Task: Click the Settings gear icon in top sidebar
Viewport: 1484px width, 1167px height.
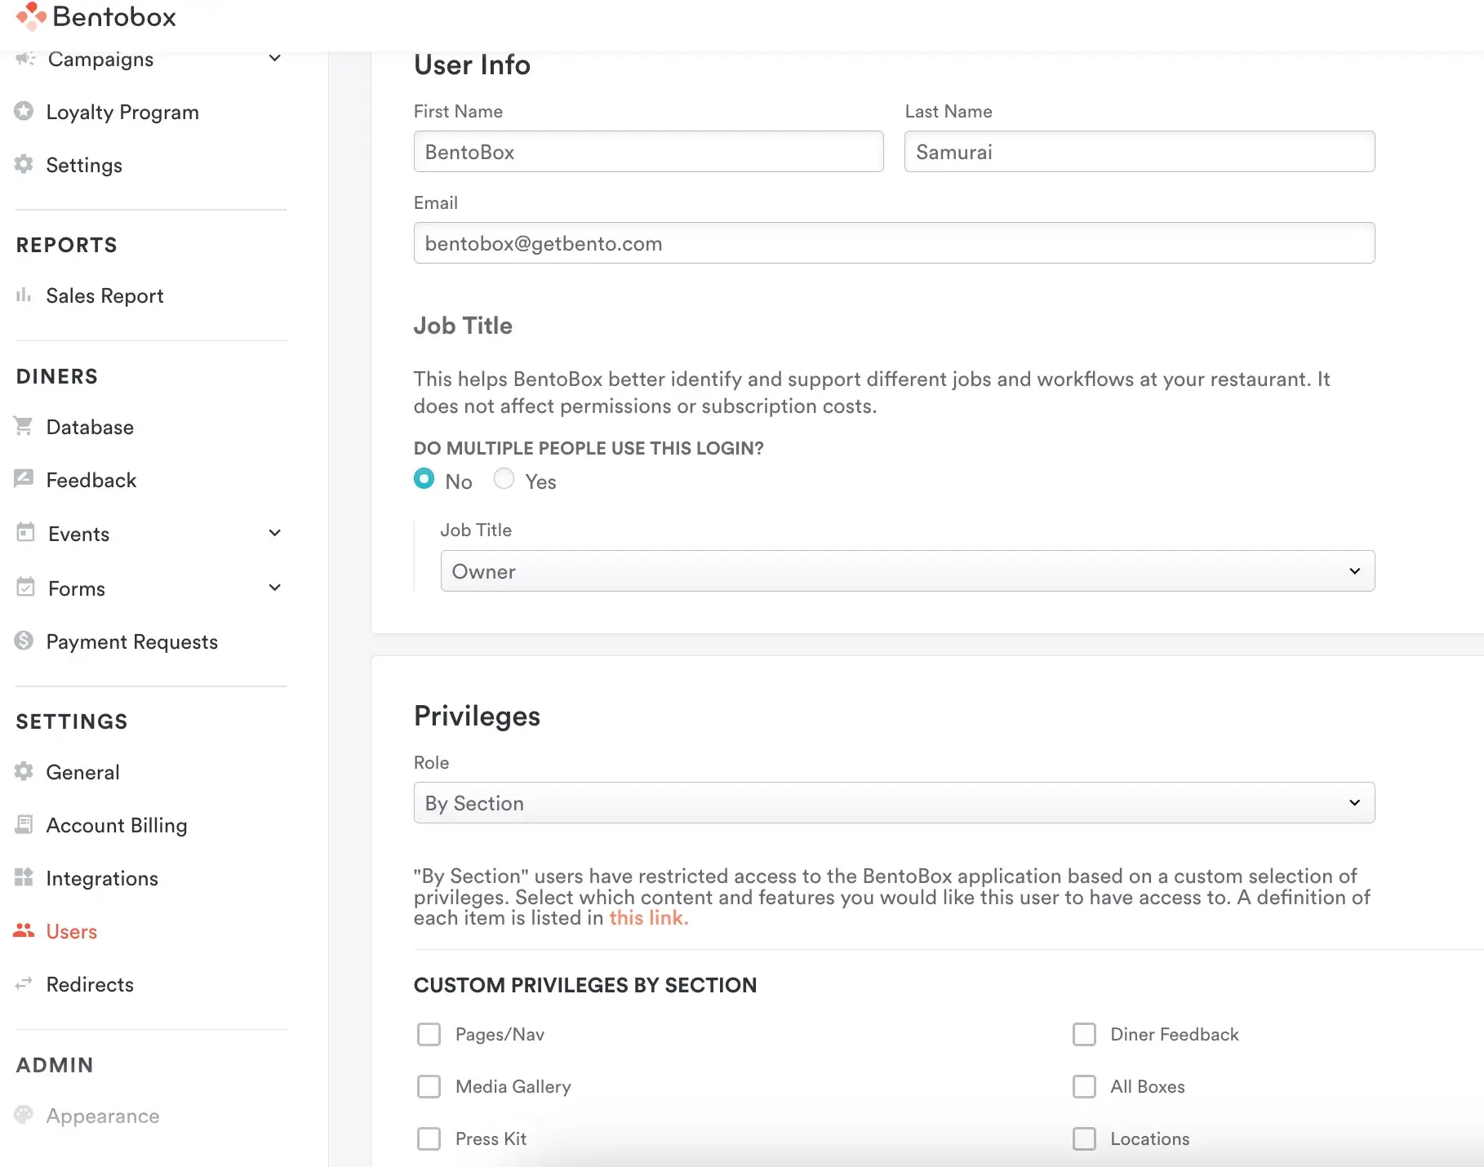Action: pyautogui.click(x=24, y=164)
